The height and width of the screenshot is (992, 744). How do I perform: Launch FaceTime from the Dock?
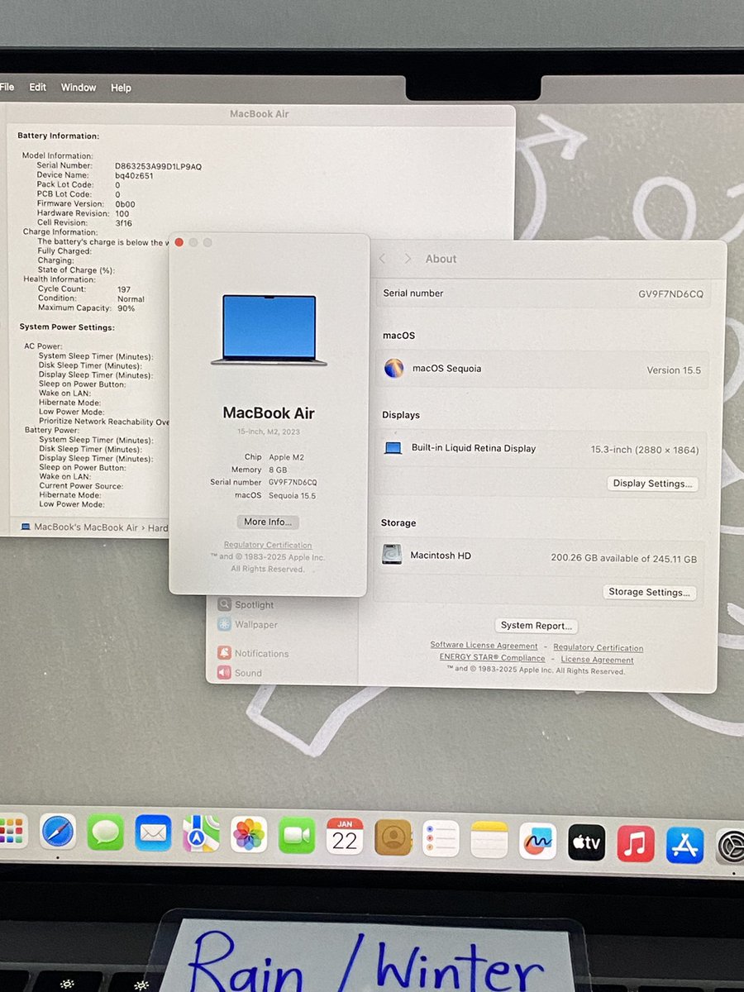297,835
